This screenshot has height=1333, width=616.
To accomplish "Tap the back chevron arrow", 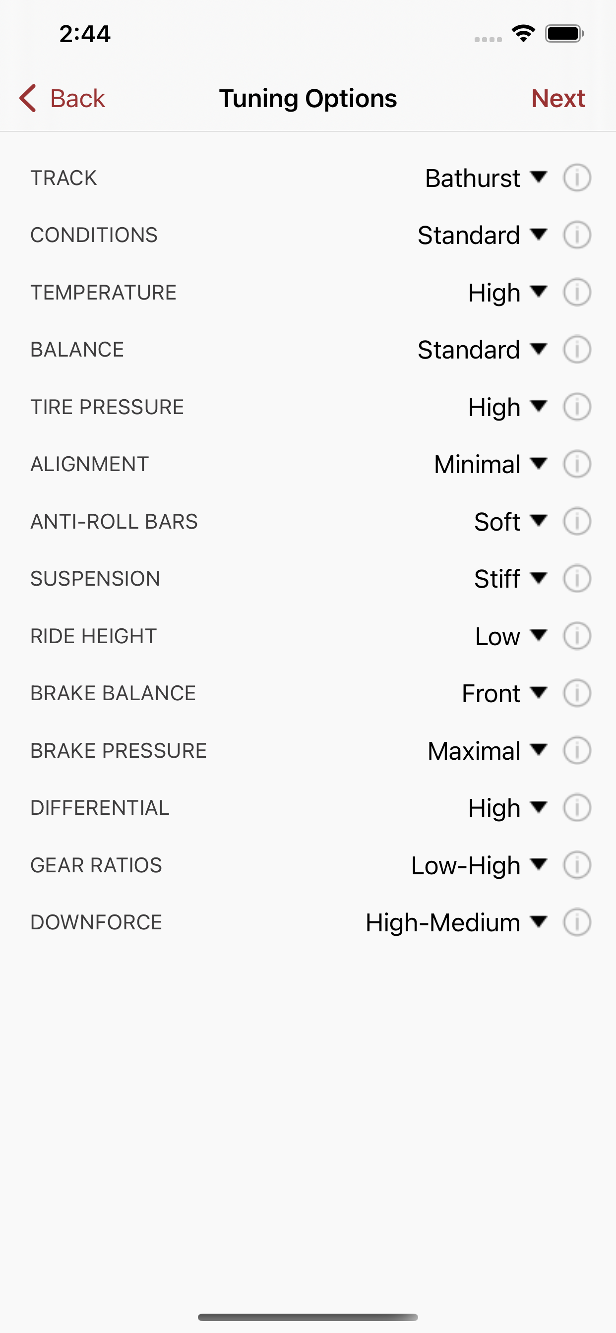I will click(x=28, y=98).
